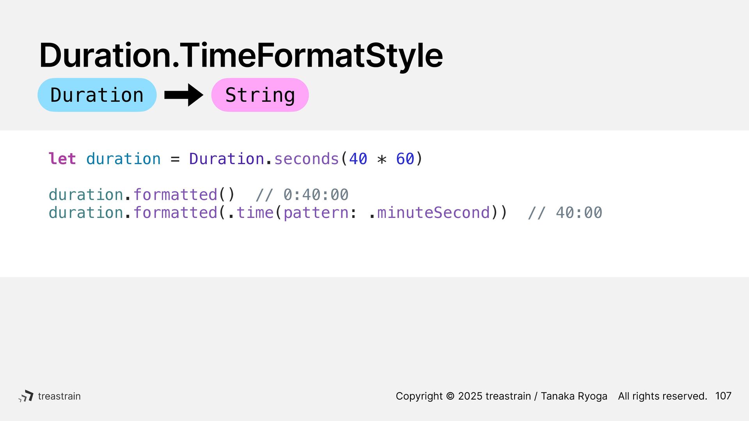Click the treastrain logo icon
Viewport: 749px width, 421px height.
(26, 396)
